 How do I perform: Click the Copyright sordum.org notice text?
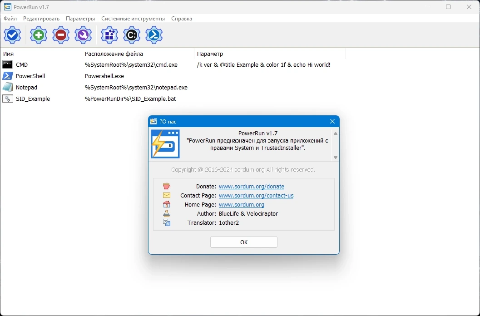(x=243, y=170)
